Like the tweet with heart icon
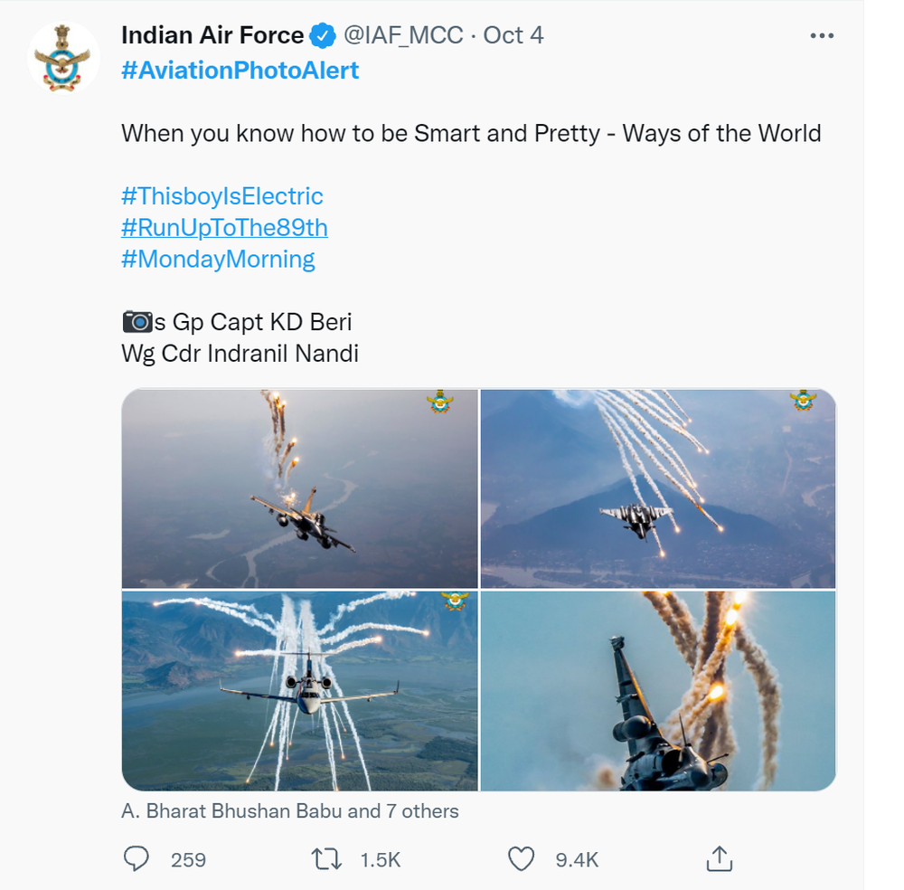This screenshot has width=904, height=890. click(522, 858)
